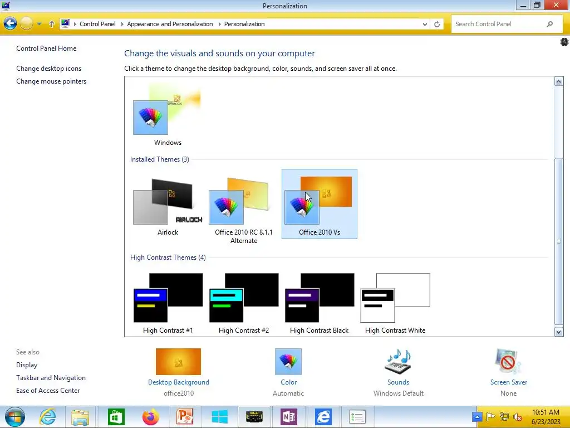Image resolution: width=570 pixels, height=428 pixels.
Task: Select the Control Panel breadcrumb
Action: [97, 24]
